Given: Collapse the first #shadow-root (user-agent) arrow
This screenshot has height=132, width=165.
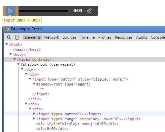Looking at the screenshot, I should point(18,64).
